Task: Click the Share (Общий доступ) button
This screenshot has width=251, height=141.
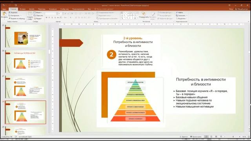Action: tap(242, 9)
